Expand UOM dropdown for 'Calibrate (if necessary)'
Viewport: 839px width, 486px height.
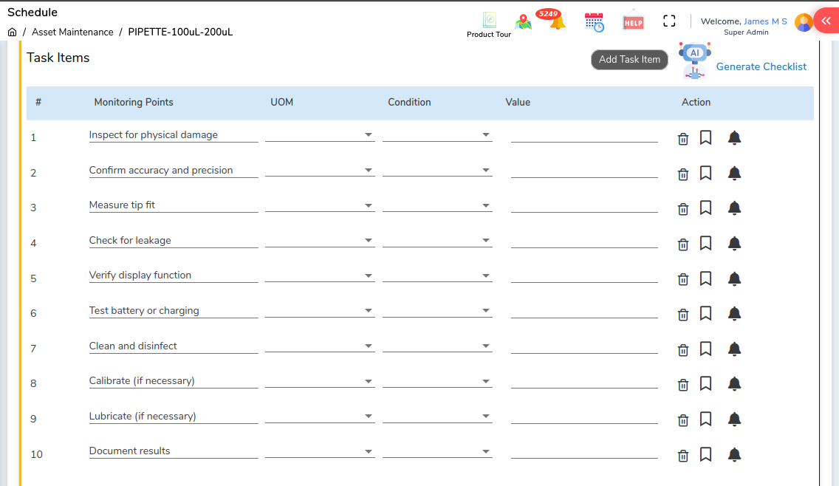coord(320,381)
